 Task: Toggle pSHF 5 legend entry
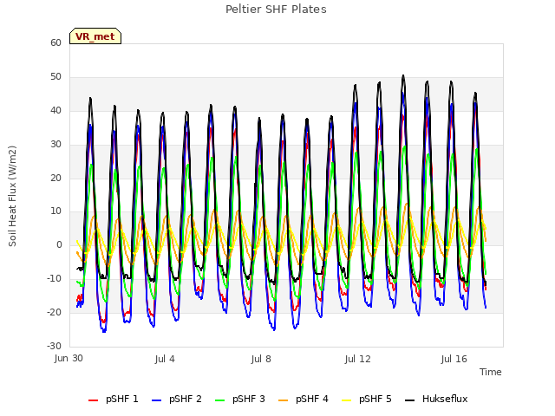(x=367, y=399)
